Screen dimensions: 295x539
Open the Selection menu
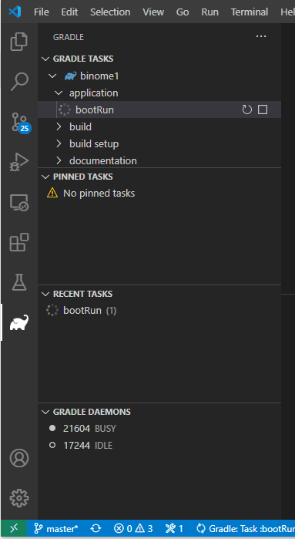point(110,12)
